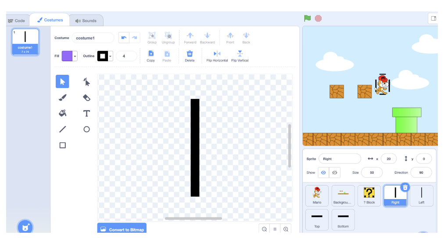The width and height of the screenshot is (444, 238).
Task: Flip the costume horizontally
Action: point(217,56)
